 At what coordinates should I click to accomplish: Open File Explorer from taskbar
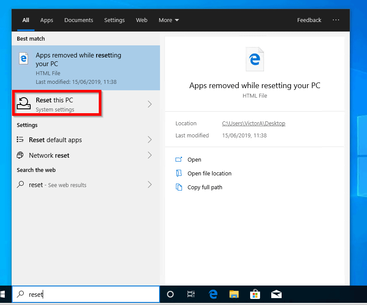coord(234,294)
